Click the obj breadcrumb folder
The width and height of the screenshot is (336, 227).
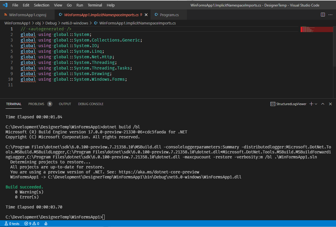(x=38, y=23)
